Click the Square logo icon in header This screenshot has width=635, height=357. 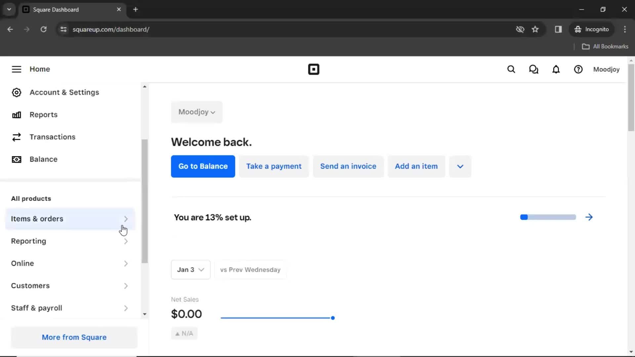(x=314, y=69)
